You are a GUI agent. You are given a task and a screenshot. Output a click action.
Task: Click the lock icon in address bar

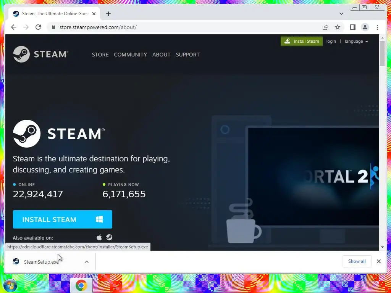point(53,27)
